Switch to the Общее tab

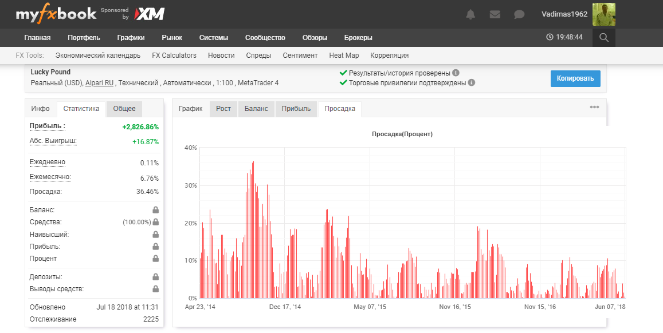tap(125, 109)
